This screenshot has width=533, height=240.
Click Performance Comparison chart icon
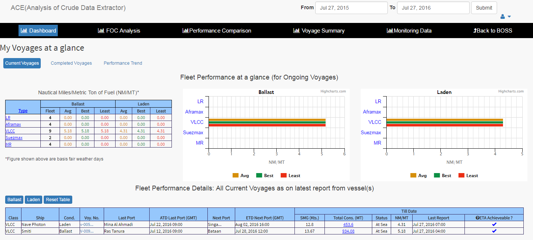click(186, 31)
